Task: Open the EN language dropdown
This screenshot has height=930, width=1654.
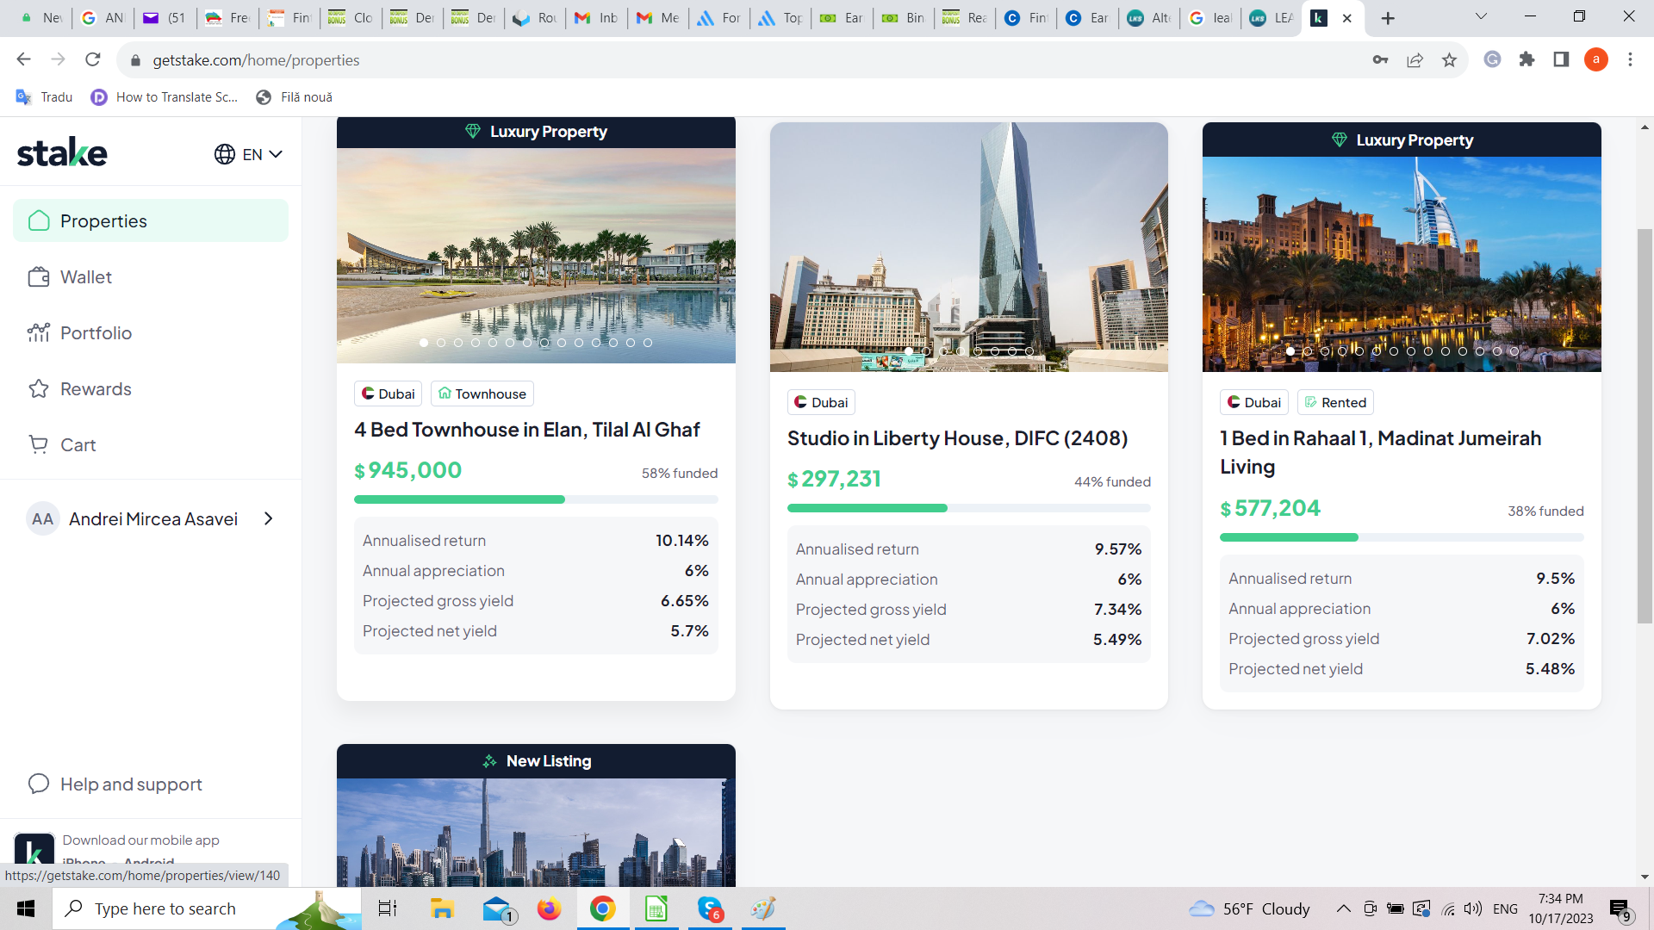Action: pyautogui.click(x=249, y=154)
